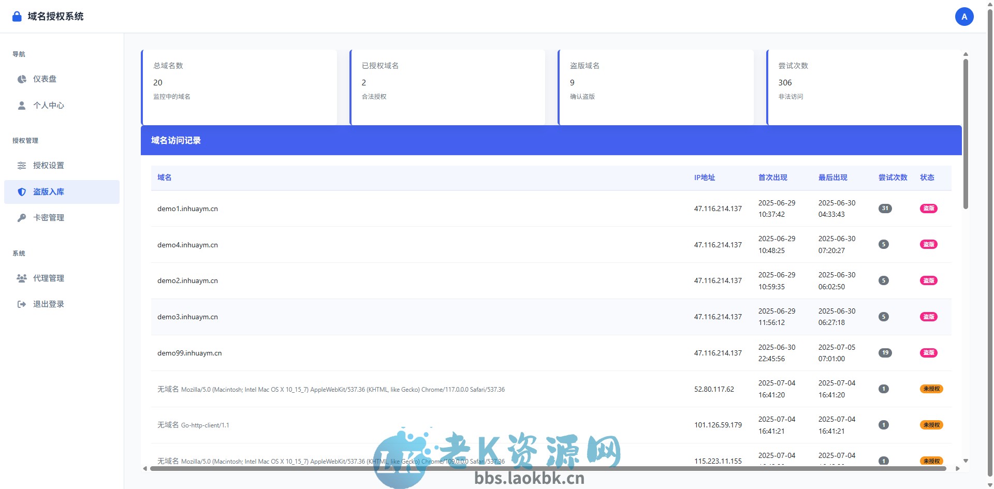Click the 授权设置 sliders icon
This screenshot has width=994, height=489.
point(21,166)
